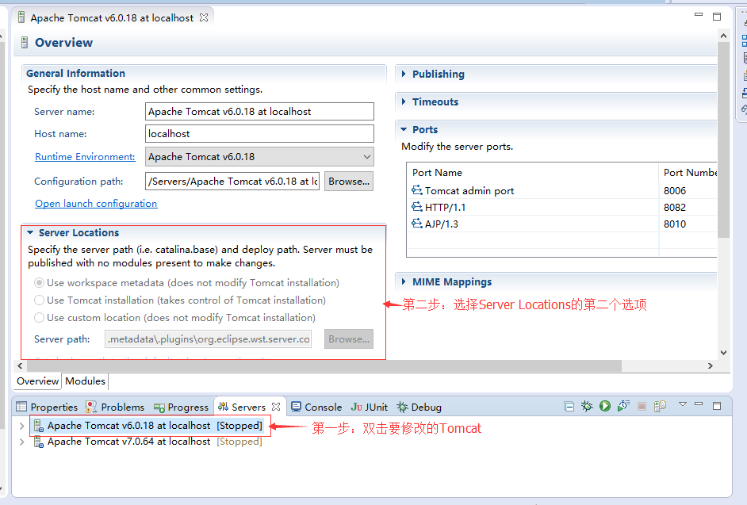
Task: Click vertical scrollbar down arrow
Action: coord(723,353)
